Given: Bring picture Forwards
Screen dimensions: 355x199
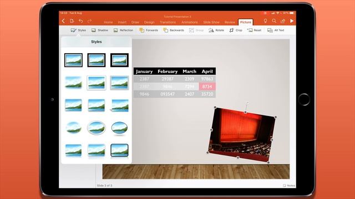Looking at the screenshot, I should click(x=149, y=30).
